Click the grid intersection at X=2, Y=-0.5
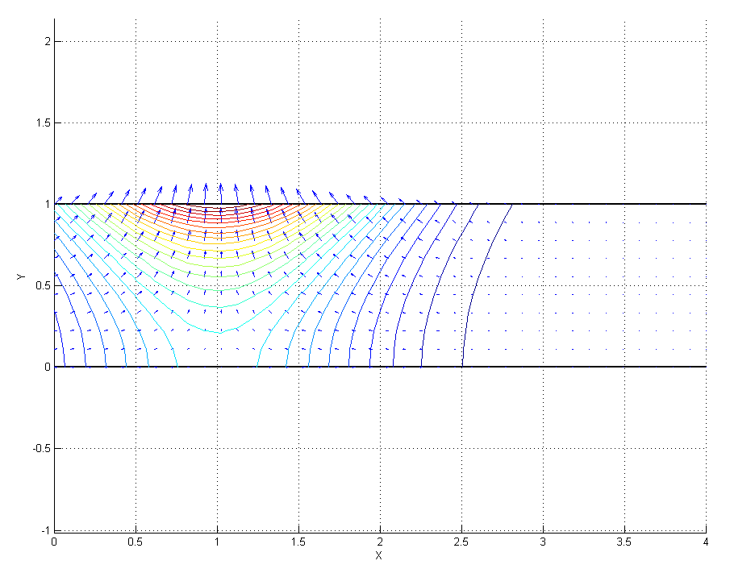Viewport: 730px width, 573px height. click(x=380, y=448)
